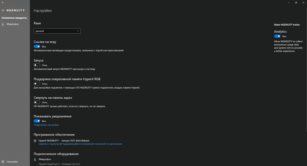
Task: Minimize the NGENUITY window
Action: pos(289,2)
